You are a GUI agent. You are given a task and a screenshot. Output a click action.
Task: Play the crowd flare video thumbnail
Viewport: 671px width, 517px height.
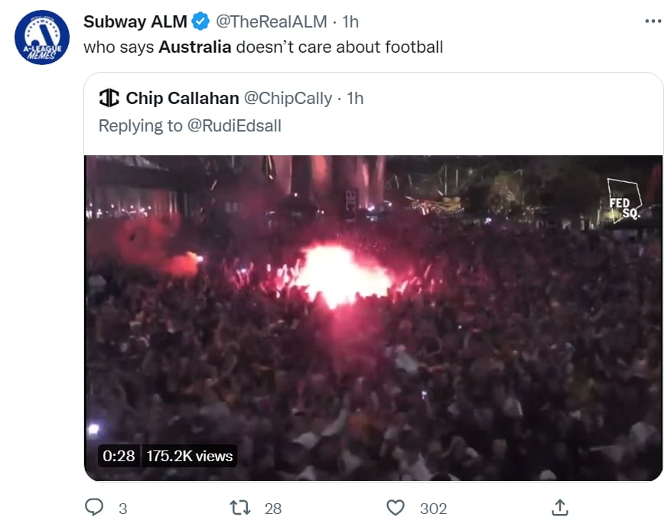tap(373, 317)
